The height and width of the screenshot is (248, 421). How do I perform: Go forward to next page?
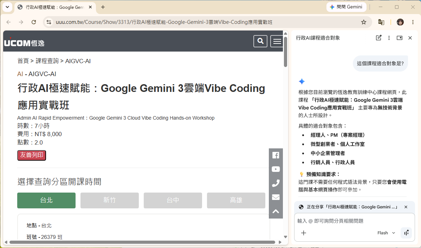[x=21, y=22]
